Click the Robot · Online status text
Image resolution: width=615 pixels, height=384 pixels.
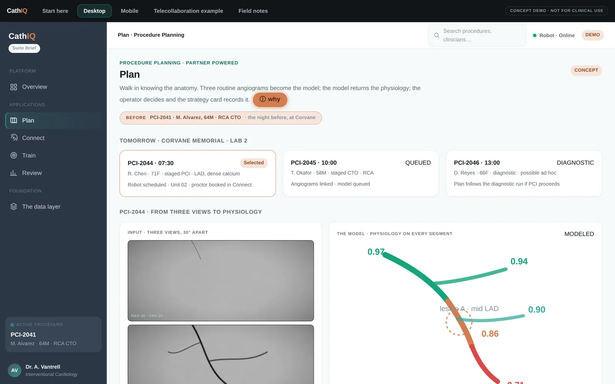tap(557, 35)
